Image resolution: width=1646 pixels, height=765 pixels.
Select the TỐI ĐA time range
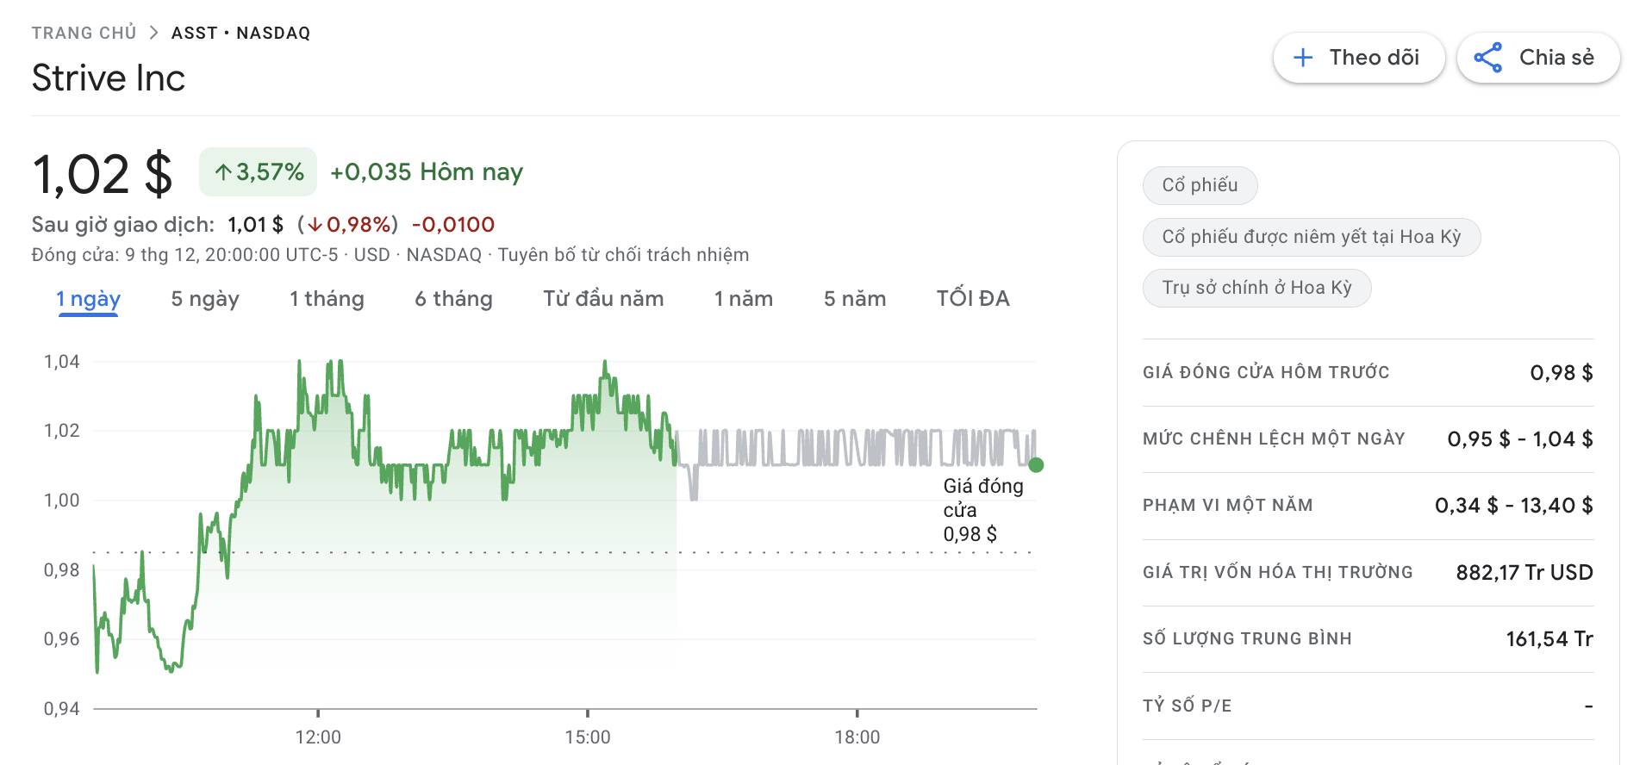(x=972, y=299)
